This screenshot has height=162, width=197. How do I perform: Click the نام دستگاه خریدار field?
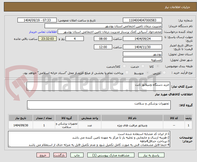point(103,26)
